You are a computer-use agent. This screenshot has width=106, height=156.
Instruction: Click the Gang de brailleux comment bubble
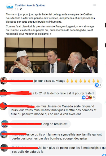click(x=40, y=124)
